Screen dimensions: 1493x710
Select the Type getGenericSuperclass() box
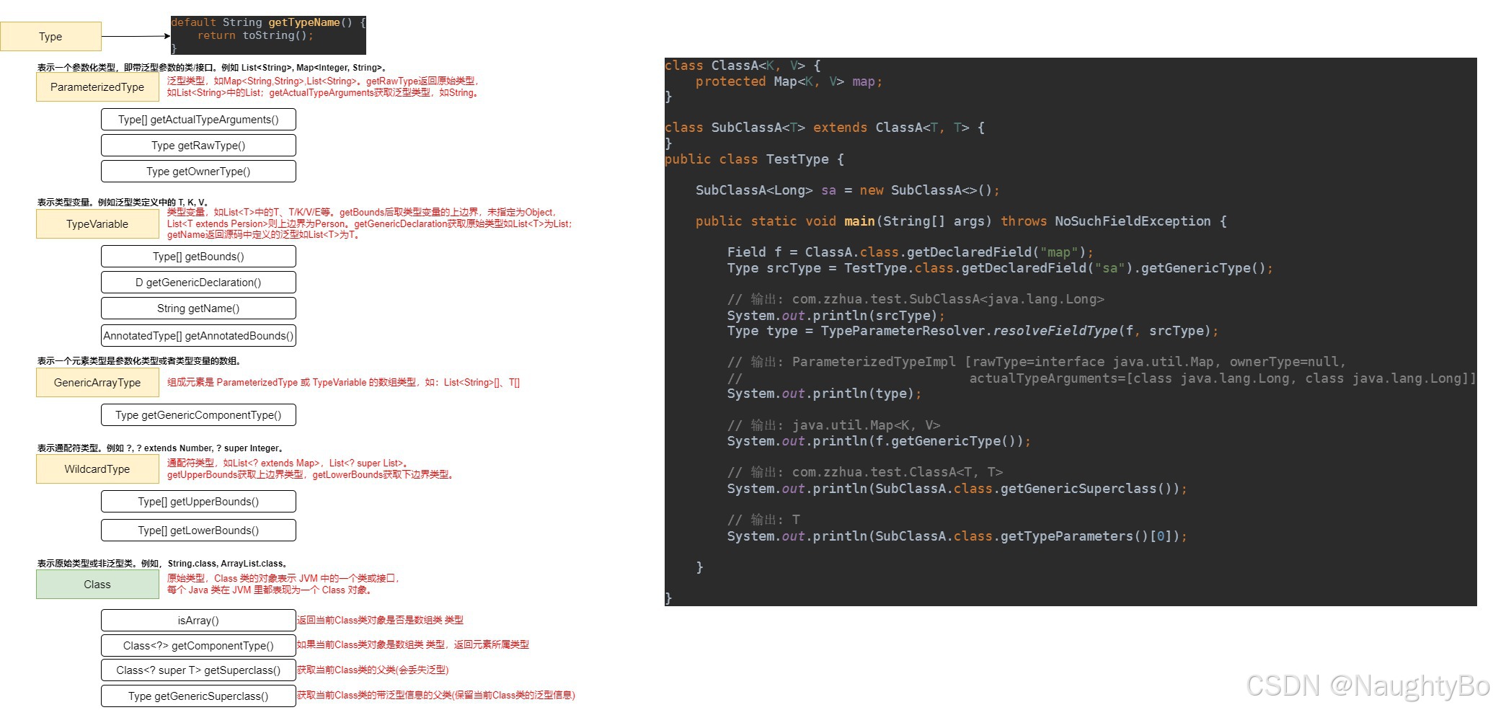[x=198, y=696]
